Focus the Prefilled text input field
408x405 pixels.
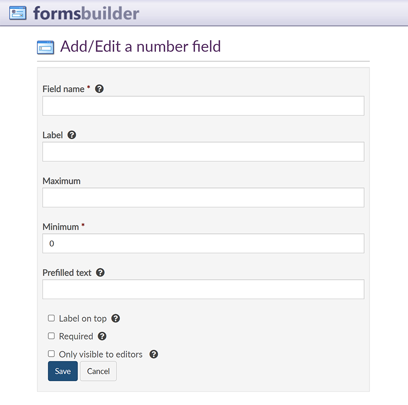tap(203, 289)
